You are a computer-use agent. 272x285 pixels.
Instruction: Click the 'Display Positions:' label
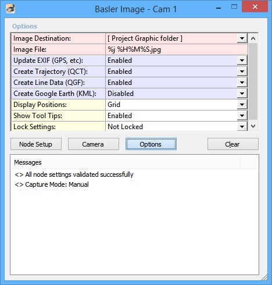coord(40,105)
